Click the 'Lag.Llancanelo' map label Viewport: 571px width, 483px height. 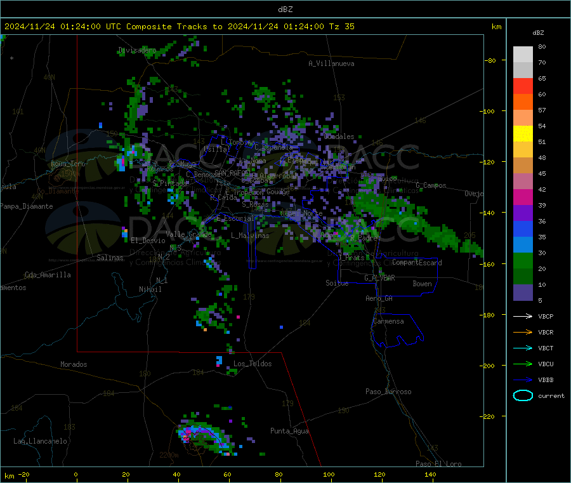40,441
